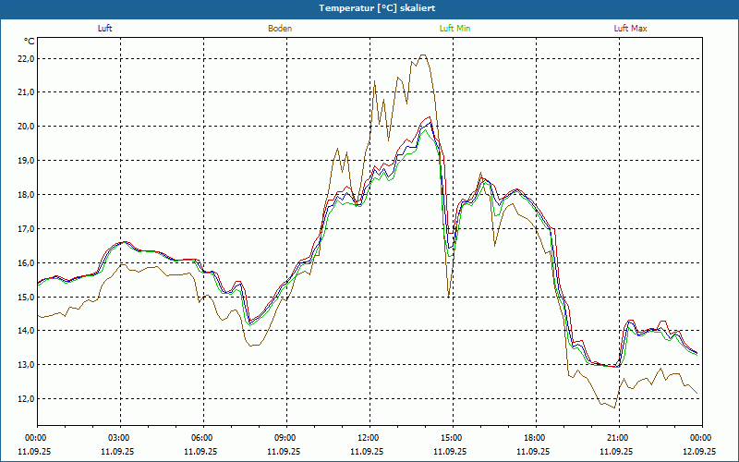Screen dimensions: 739x462
Task: Click the Luft legend label
Action: point(105,29)
